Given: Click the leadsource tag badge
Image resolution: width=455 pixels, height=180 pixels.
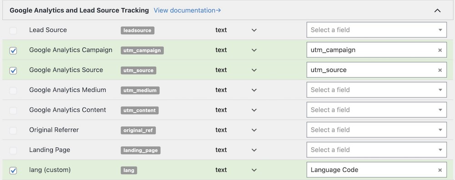Looking at the screenshot, I should [x=137, y=30].
